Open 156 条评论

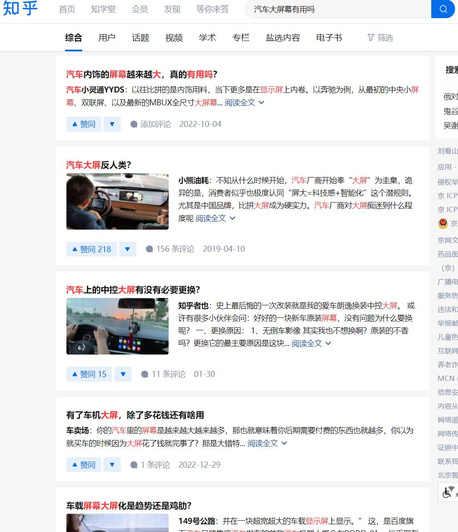pos(170,249)
